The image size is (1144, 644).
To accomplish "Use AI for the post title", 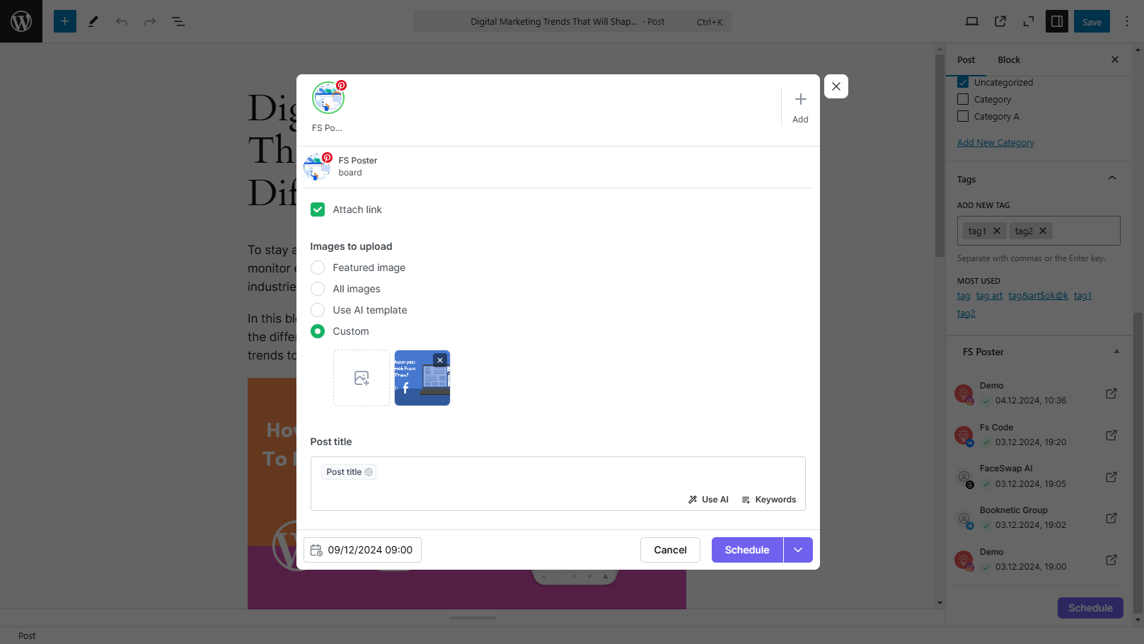I will [708, 500].
